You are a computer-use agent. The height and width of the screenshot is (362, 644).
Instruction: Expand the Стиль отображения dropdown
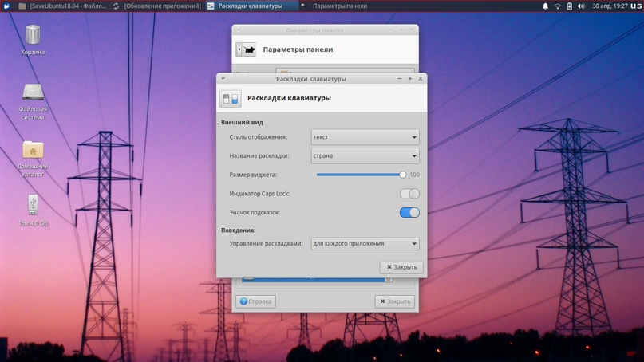[x=365, y=137]
